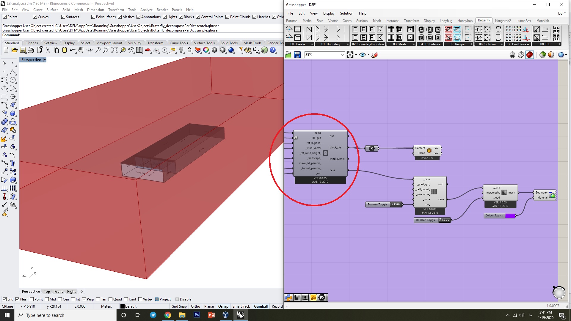Click the four-viewport layout icon

(x=139, y=50)
